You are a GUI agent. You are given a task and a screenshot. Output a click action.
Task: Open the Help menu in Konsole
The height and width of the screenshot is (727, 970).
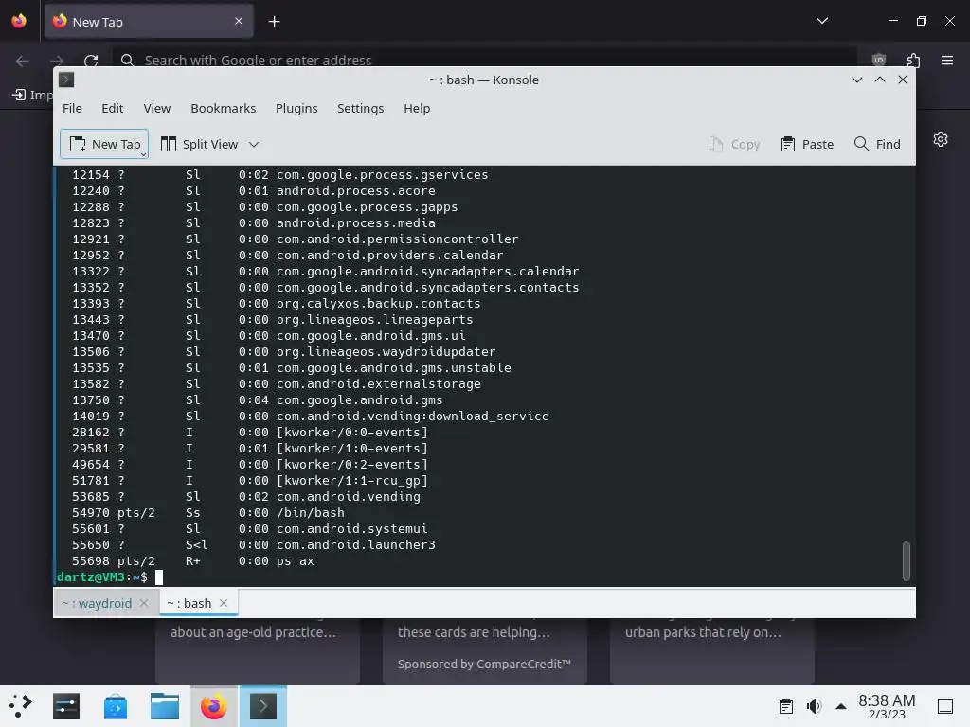click(x=417, y=108)
